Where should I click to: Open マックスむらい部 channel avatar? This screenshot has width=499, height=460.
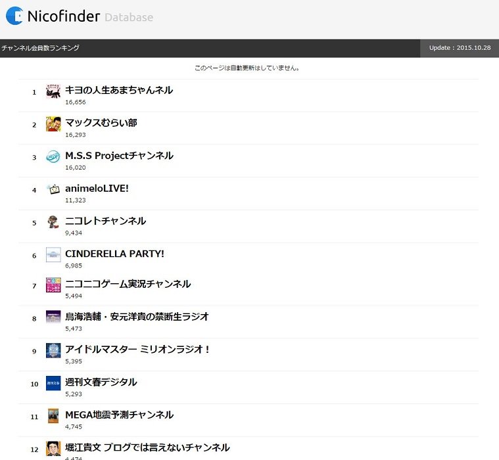pos(53,124)
